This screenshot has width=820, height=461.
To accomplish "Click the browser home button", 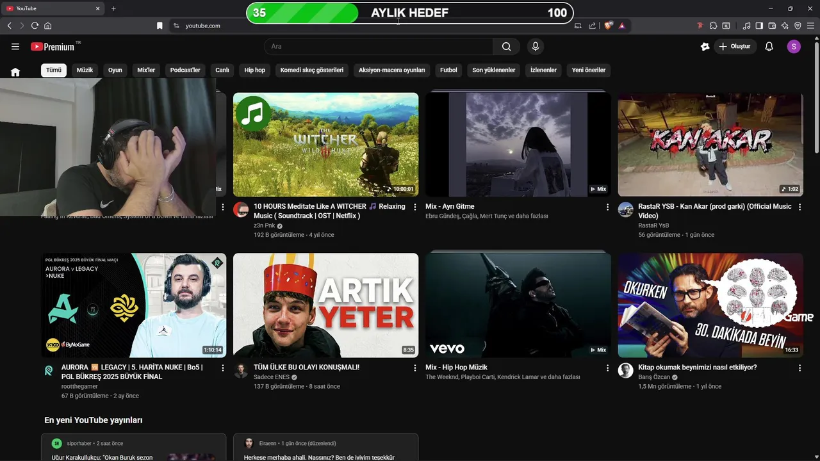I will [x=48, y=26].
